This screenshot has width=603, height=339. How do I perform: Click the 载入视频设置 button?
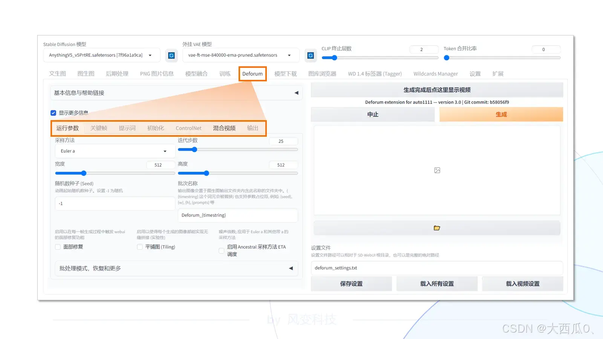click(523, 284)
